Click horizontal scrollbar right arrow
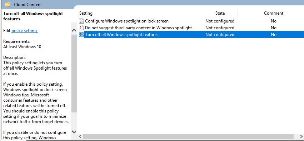The image size is (304, 141). coord(301,137)
